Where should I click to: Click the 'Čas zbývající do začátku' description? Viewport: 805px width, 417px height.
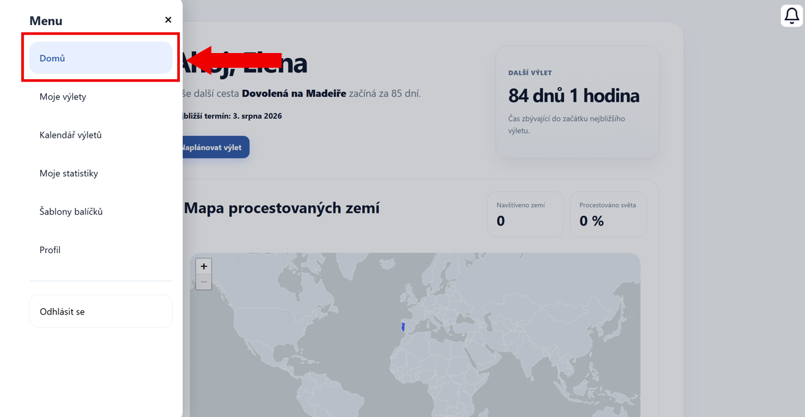point(566,124)
